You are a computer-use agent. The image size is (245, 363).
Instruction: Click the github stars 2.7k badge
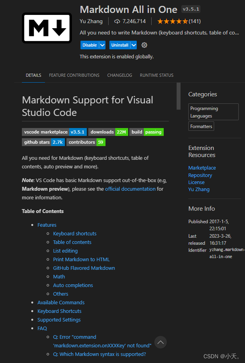43,142
